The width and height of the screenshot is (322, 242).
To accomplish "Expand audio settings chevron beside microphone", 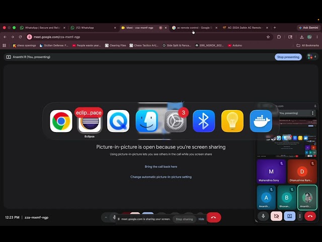I will click(x=106, y=217).
